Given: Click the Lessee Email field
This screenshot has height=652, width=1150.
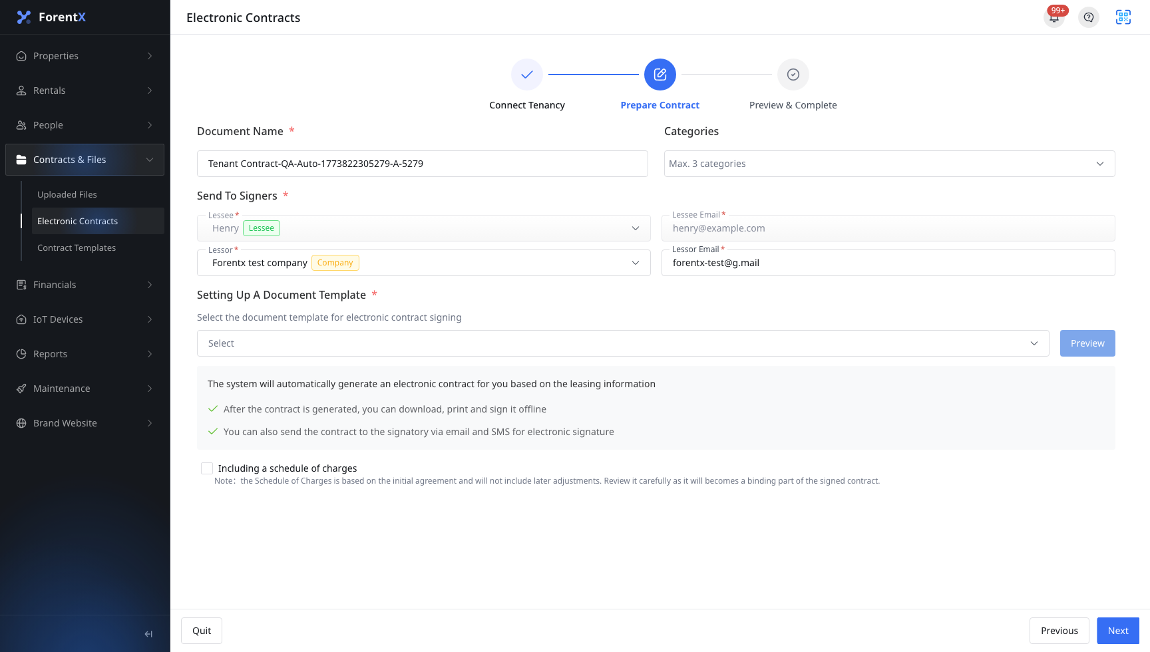Looking at the screenshot, I should click(x=888, y=228).
